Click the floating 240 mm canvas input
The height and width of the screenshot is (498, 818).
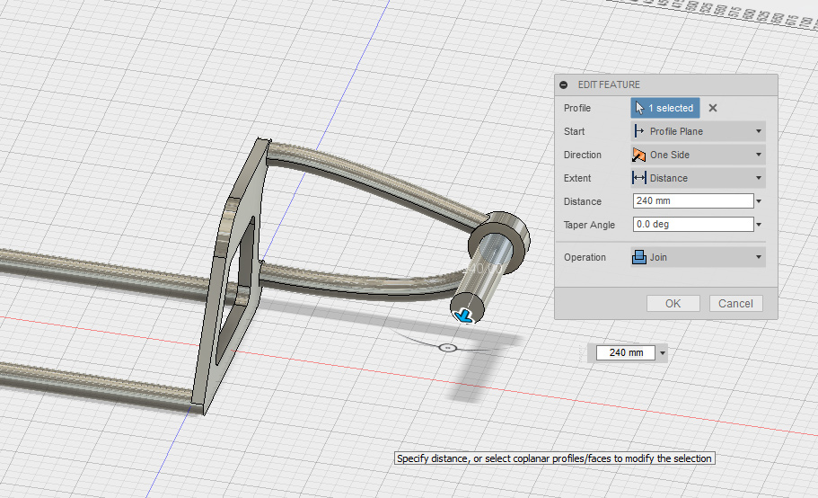[x=626, y=352]
